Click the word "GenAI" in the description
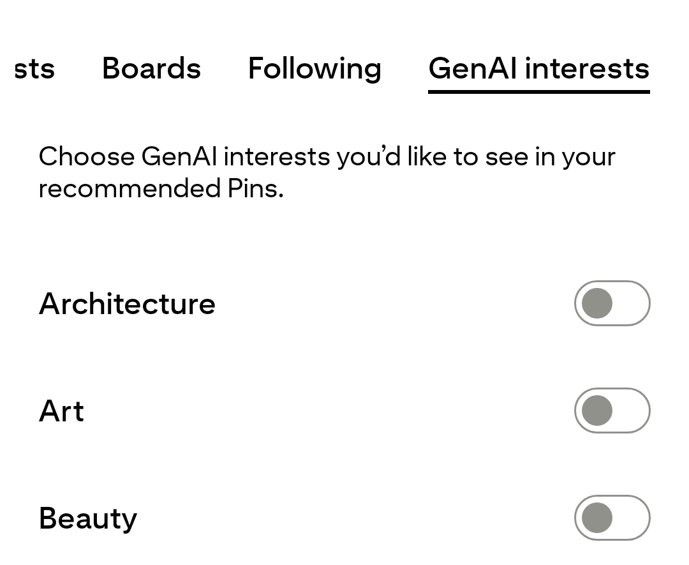The image size is (689, 565). click(x=179, y=156)
